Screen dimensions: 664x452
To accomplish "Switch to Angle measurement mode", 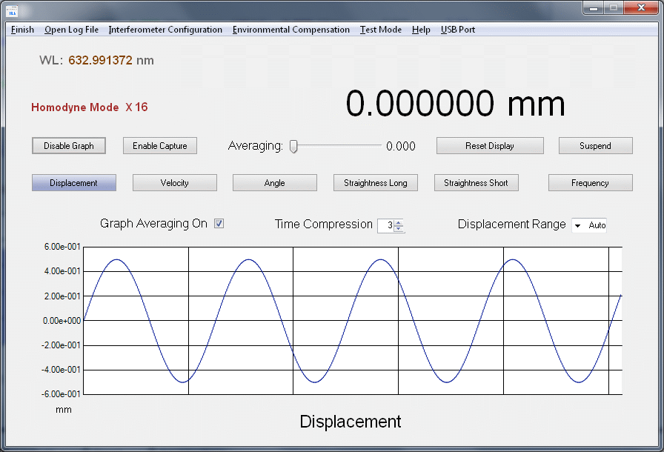I will pyautogui.click(x=275, y=183).
